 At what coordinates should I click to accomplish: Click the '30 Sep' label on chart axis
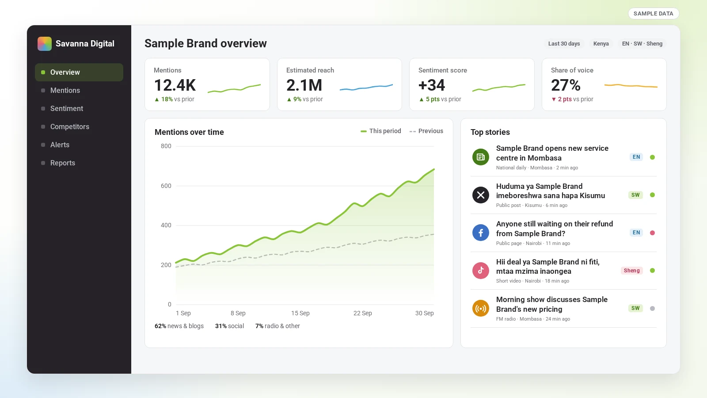click(424, 313)
